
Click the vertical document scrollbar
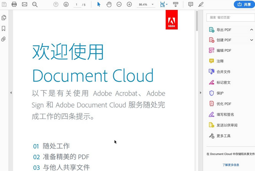[197, 21]
